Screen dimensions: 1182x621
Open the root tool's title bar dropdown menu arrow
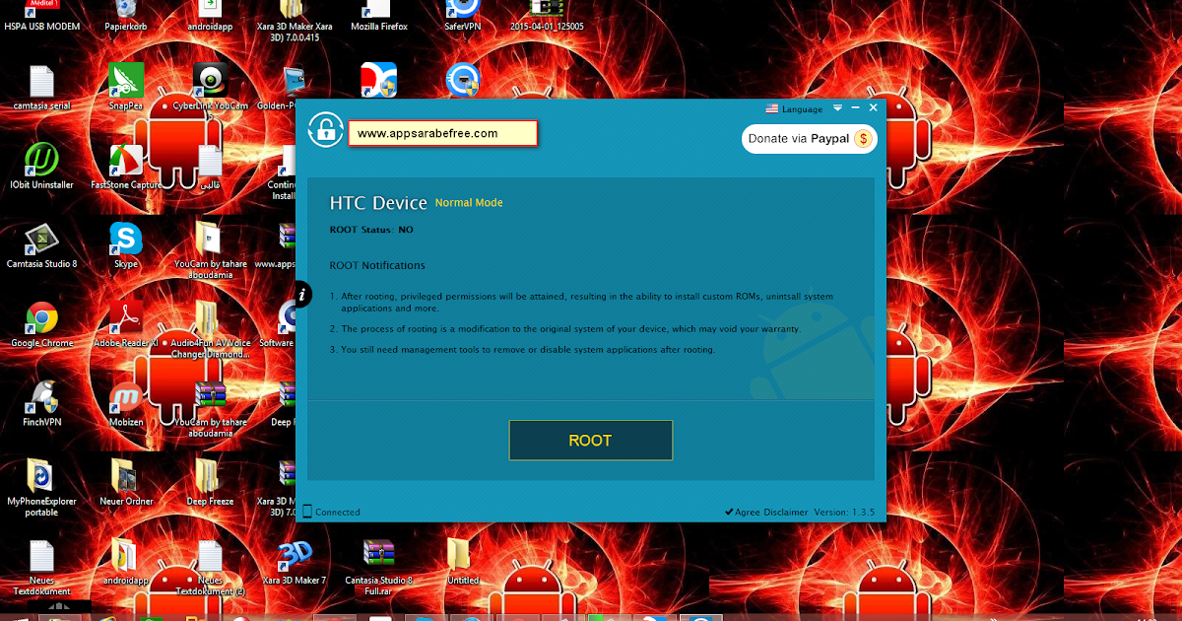point(837,107)
